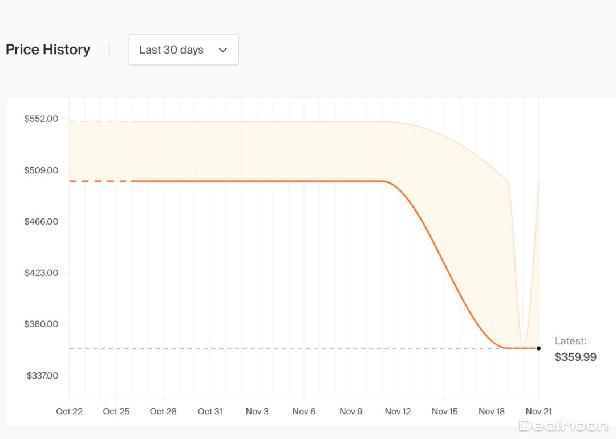Click the Latest: $359.99 label
This screenshot has width=616, height=439.
[x=575, y=349]
